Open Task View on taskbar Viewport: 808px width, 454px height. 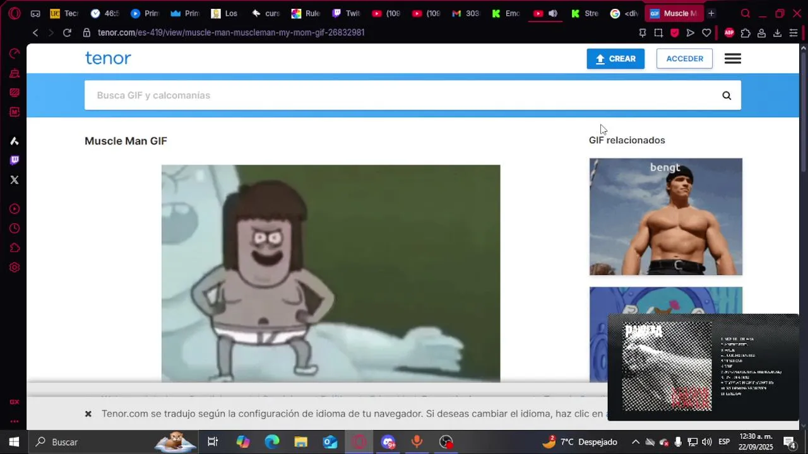pyautogui.click(x=213, y=442)
